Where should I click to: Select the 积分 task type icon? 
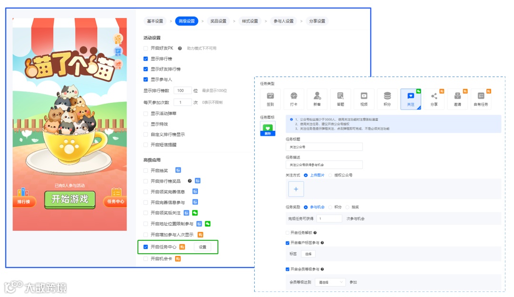(x=387, y=99)
